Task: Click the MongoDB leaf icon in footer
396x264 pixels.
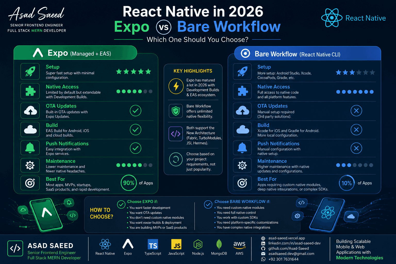Action: 219,244
